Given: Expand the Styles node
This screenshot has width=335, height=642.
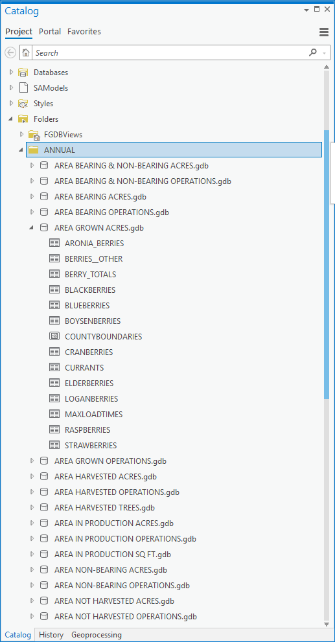Looking at the screenshot, I should 12,104.
